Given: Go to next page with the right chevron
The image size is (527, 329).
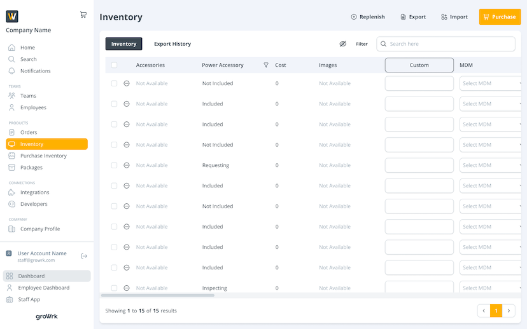Looking at the screenshot, I should 509,311.
